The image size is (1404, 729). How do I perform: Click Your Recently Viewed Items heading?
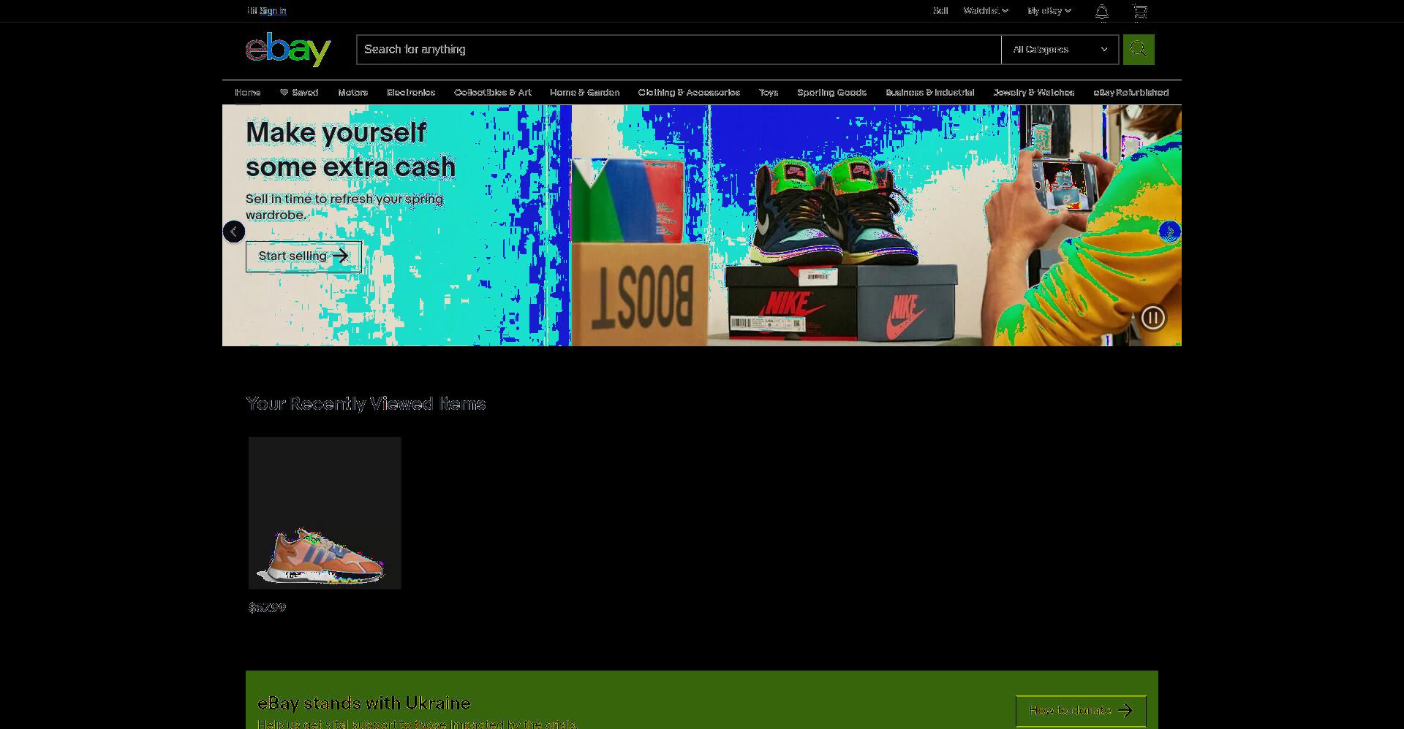[366, 404]
